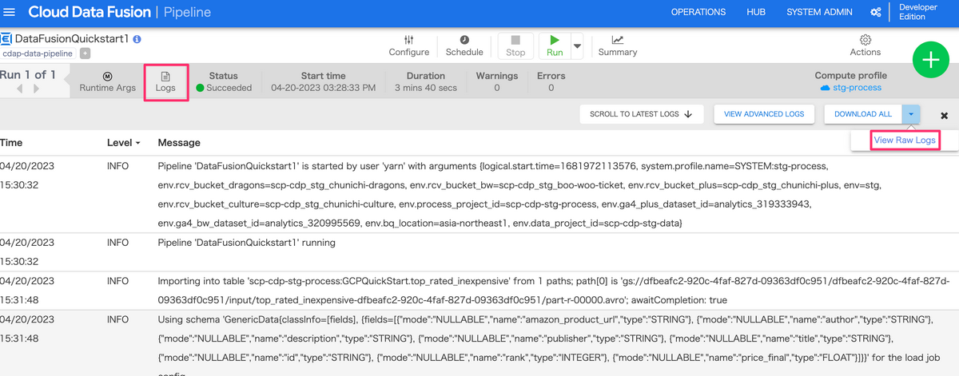Open the hamburger navigation menu
This screenshot has height=376, width=959.
tap(8, 12)
